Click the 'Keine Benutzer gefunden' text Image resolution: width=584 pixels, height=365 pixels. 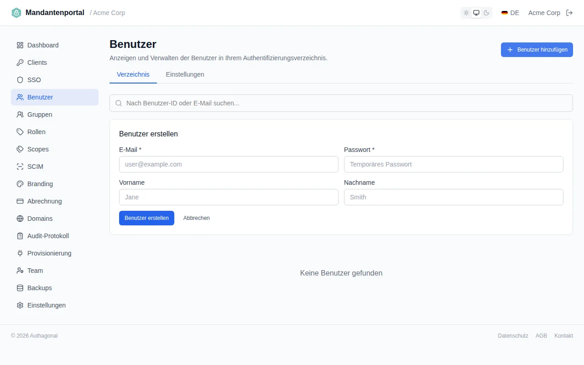(x=341, y=273)
